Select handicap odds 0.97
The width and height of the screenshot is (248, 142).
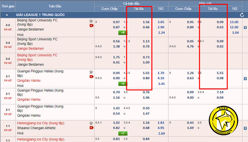(x=116, y=22)
